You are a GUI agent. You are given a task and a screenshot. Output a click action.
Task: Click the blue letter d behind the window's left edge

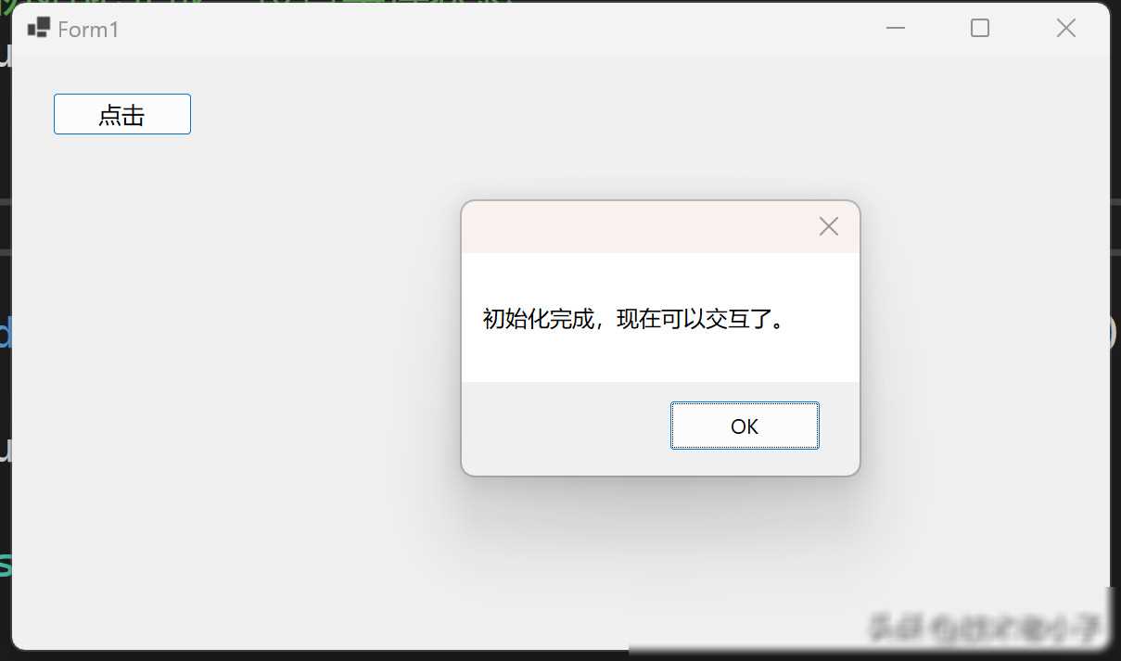(5, 332)
